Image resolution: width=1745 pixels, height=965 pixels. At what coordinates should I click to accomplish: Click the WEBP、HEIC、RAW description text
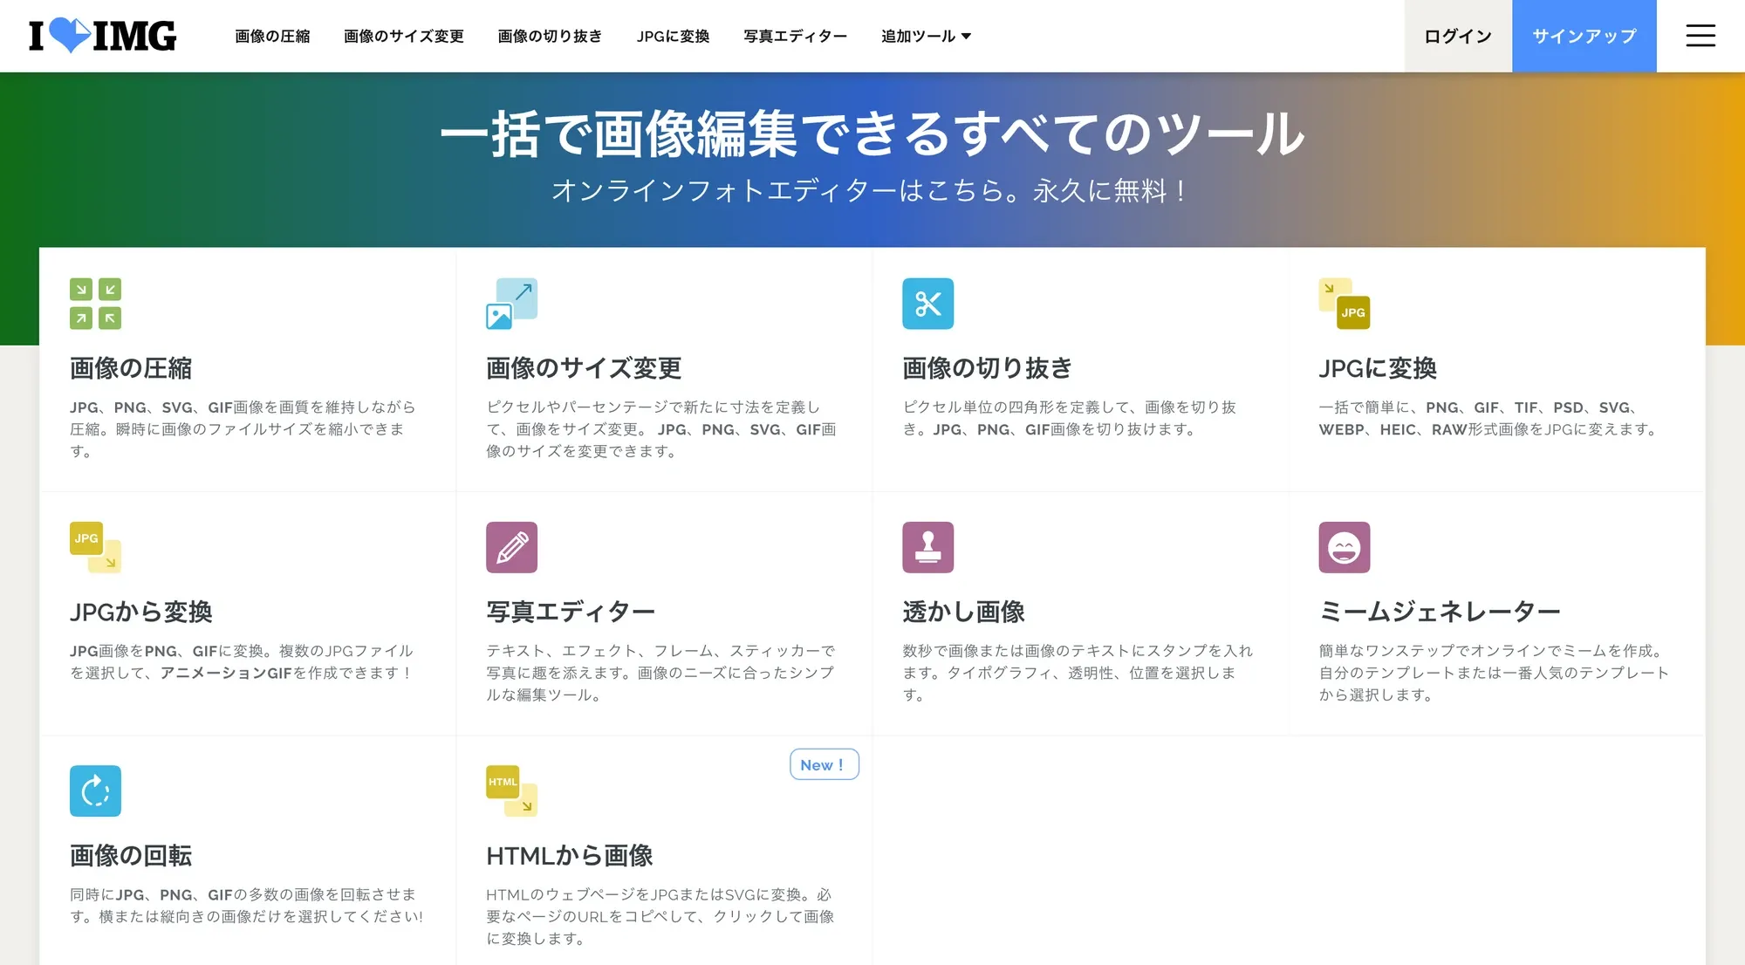click(x=1488, y=418)
